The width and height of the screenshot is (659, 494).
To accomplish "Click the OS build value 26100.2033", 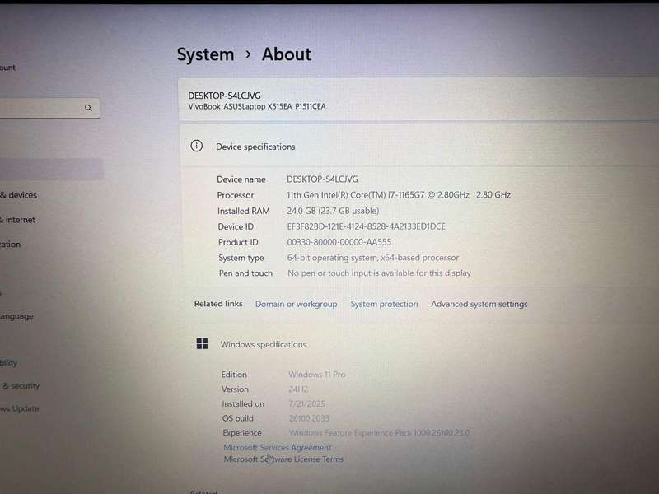I will tap(310, 418).
